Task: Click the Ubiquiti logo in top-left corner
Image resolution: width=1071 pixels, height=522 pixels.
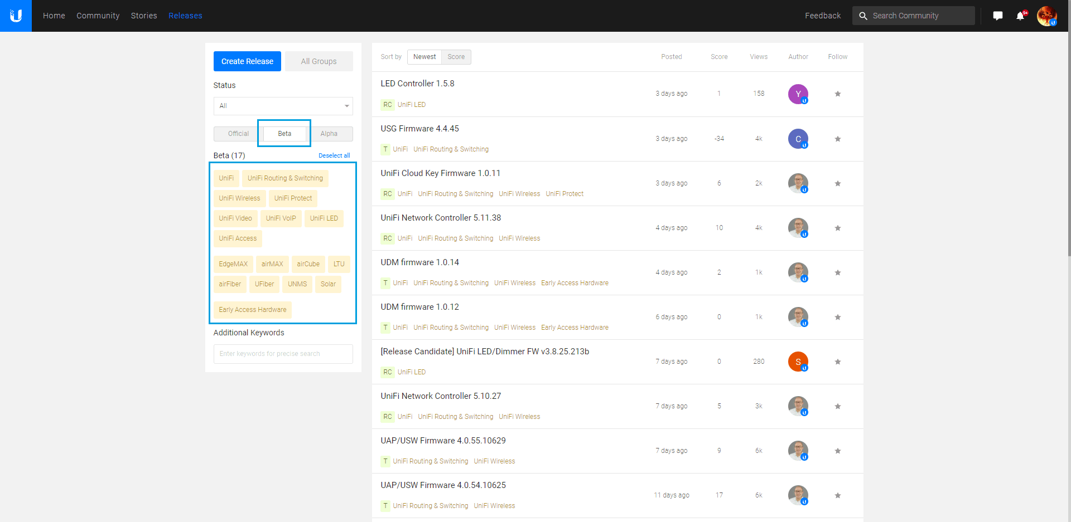Action: pos(16,16)
